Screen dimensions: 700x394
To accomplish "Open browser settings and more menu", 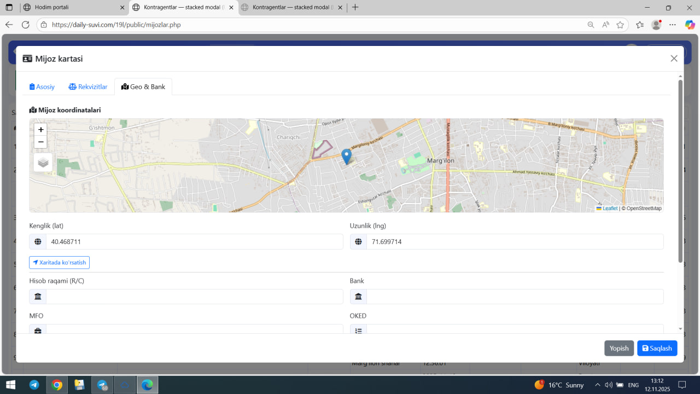I will pyautogui.click(x=673, y=25).
